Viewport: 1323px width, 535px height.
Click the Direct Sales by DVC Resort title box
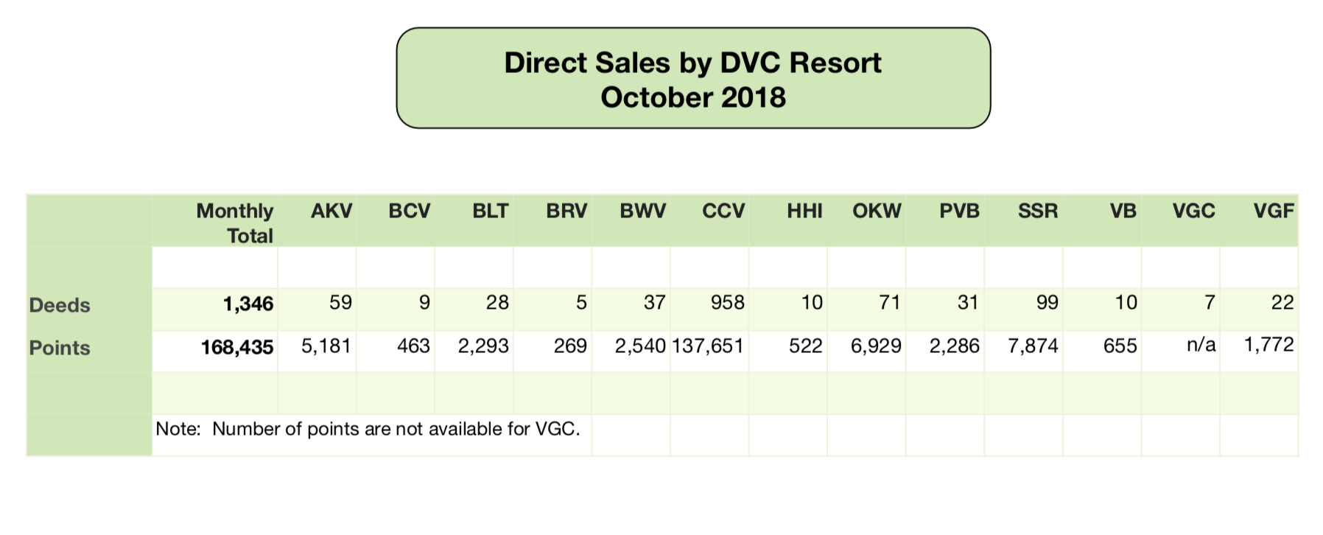pyautogui.click(x=693, y=78)
